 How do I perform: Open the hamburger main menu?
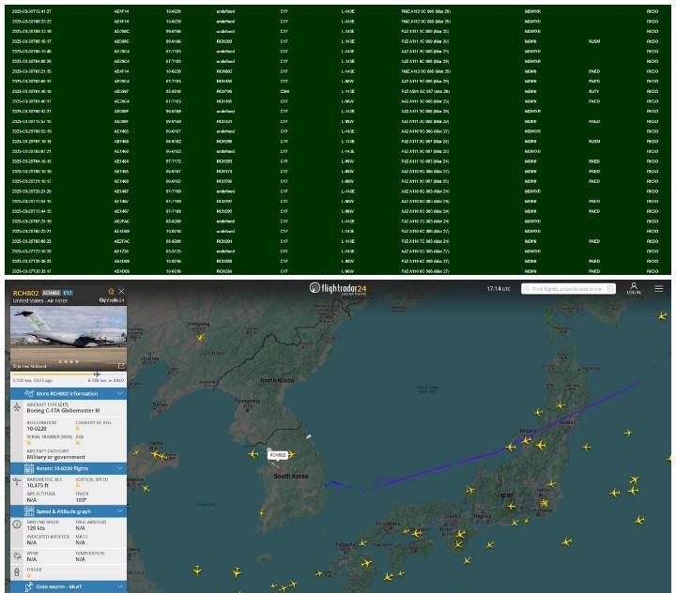[x=659, y=289]
